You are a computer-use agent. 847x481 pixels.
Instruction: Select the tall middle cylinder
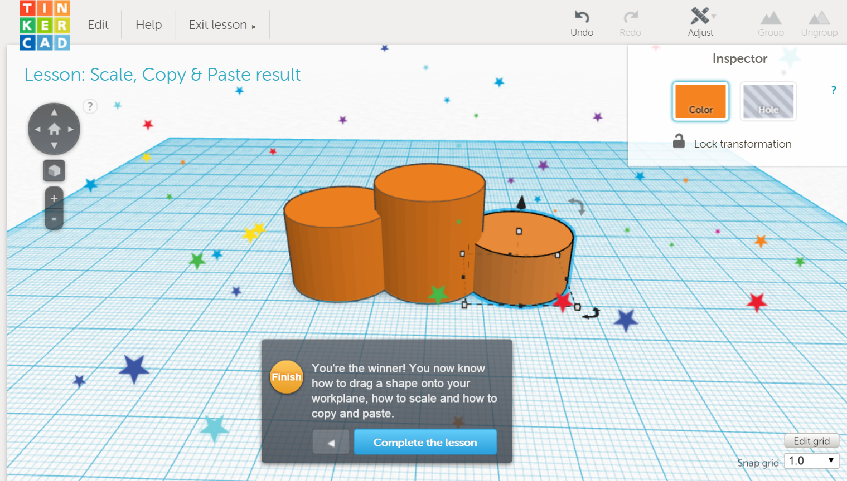[429, 234]
